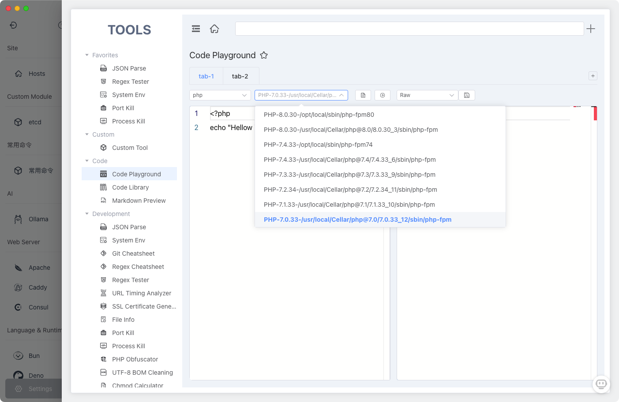619x402 pixels.
Task: Click code editor line 1 '<?php'
Action: (x=220, y=113)
